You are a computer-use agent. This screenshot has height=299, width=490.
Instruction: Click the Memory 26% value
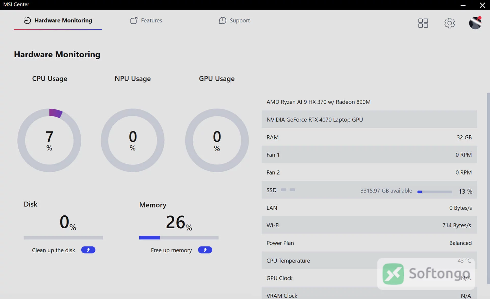click(x=179, y=222)
